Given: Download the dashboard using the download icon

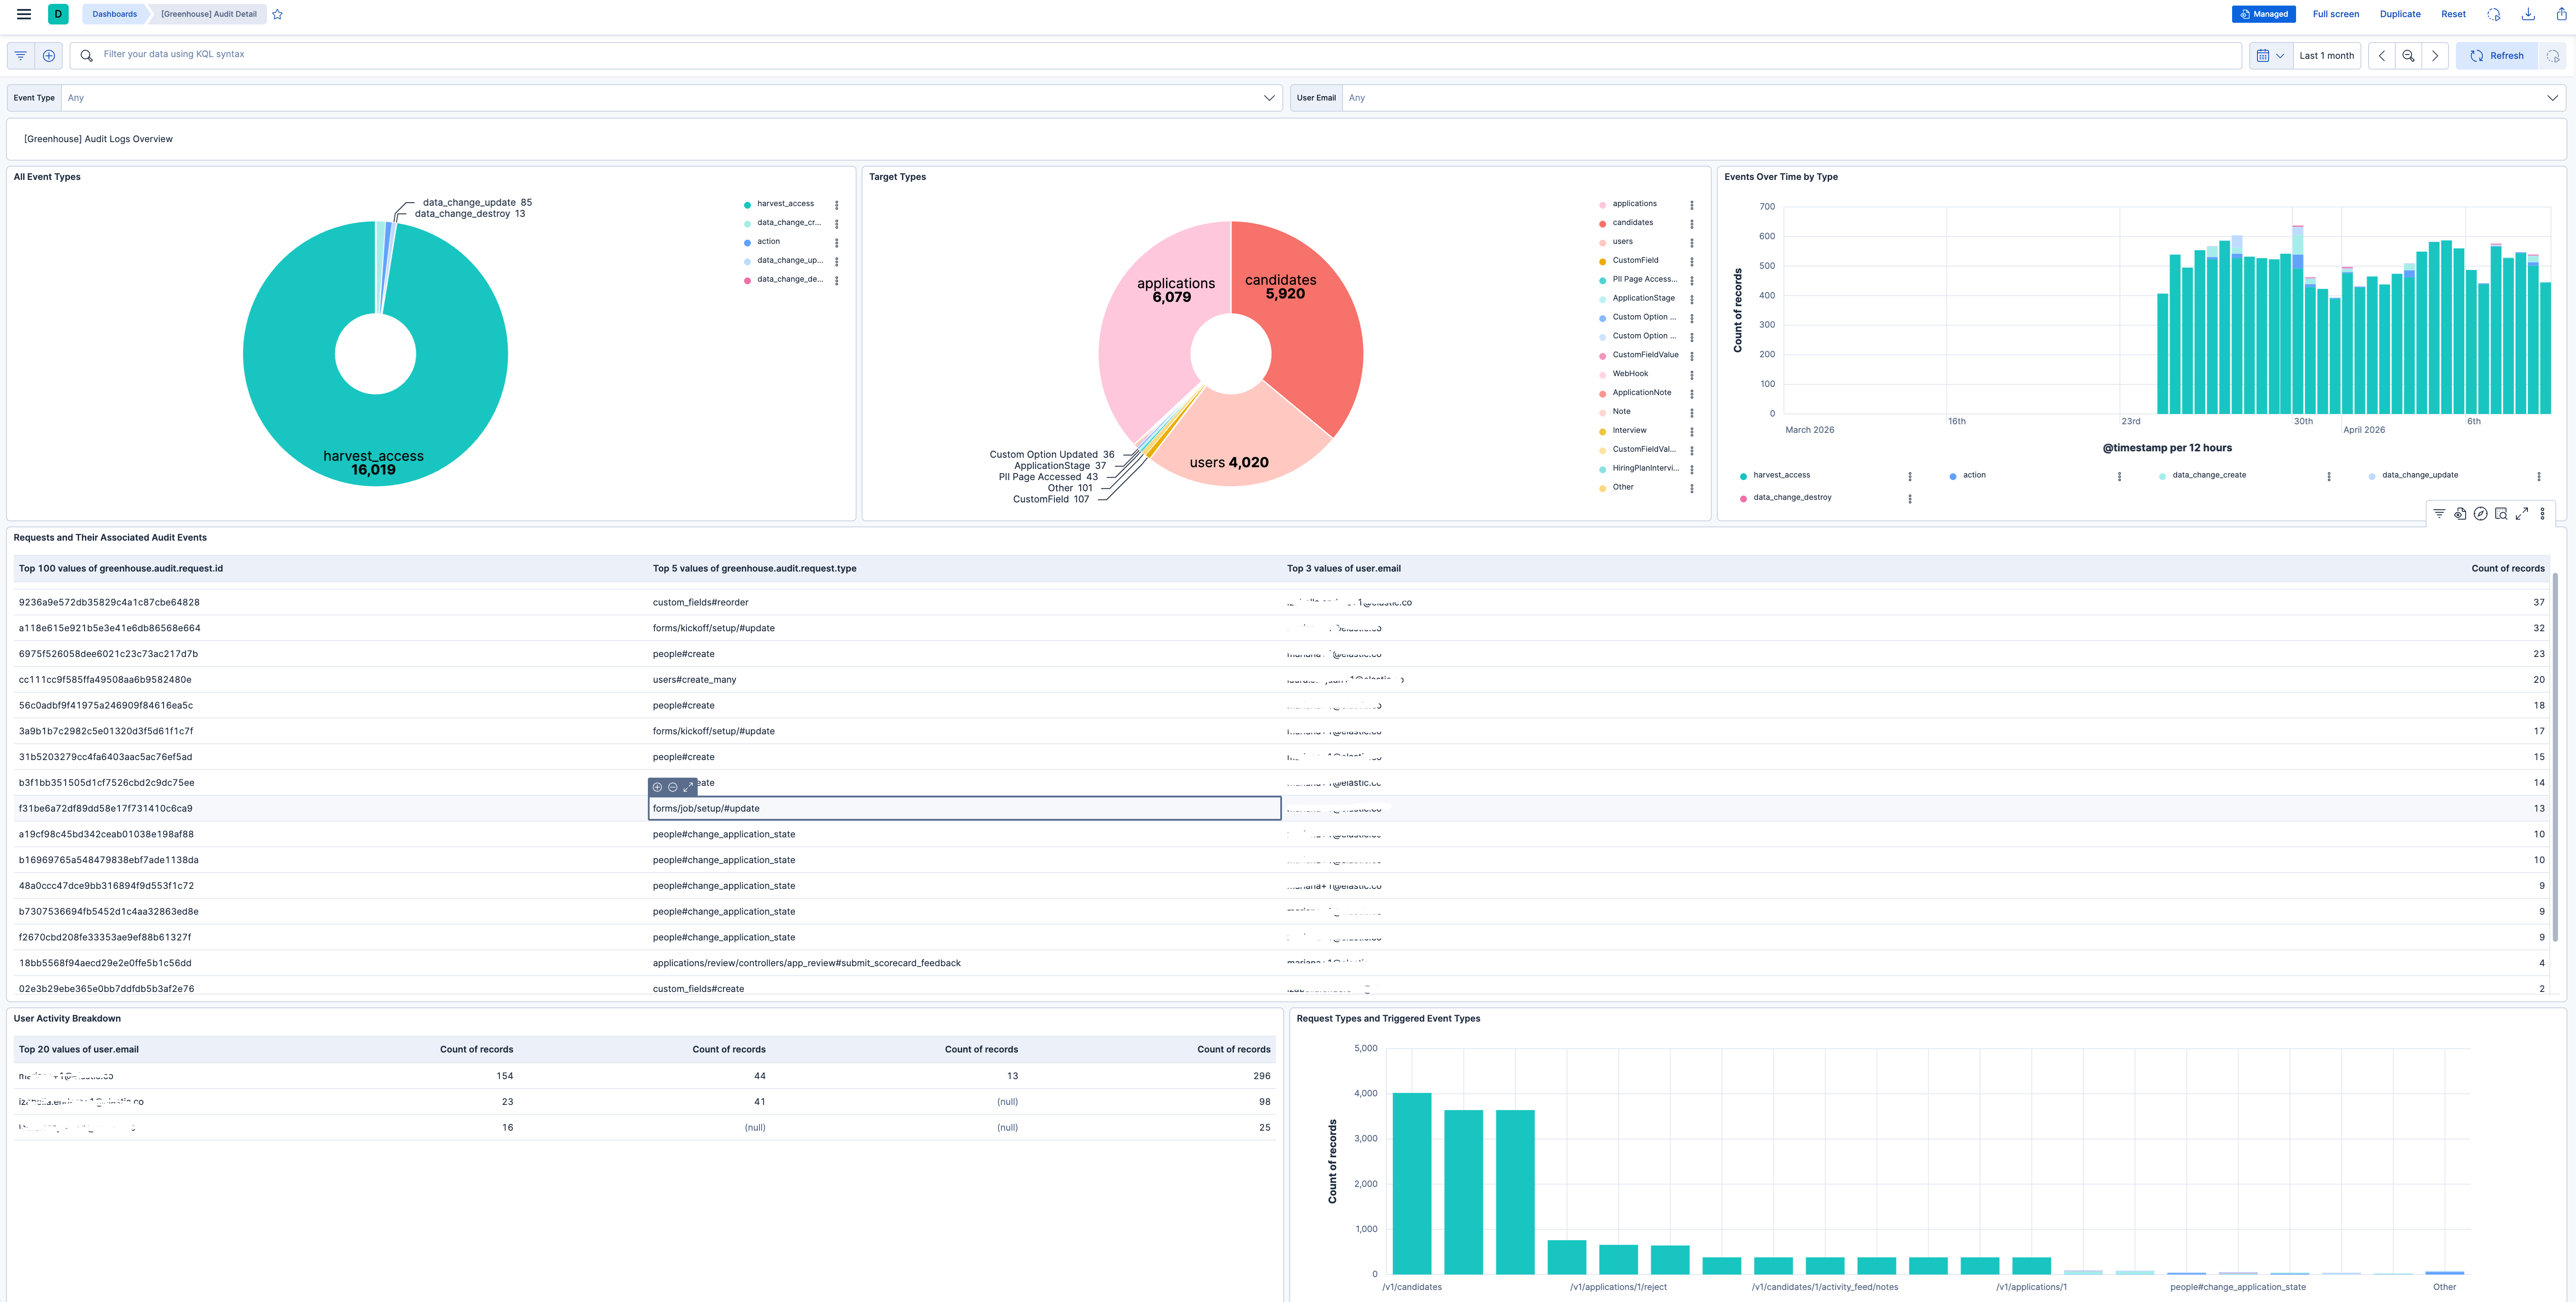Looking at the screenshot, I should 2528,14.
